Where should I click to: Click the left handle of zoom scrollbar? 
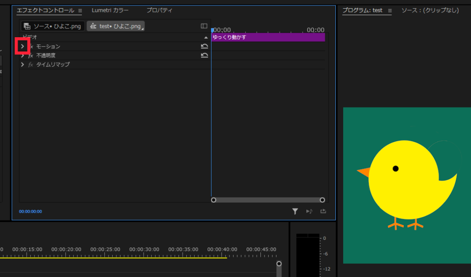[213, 200]
